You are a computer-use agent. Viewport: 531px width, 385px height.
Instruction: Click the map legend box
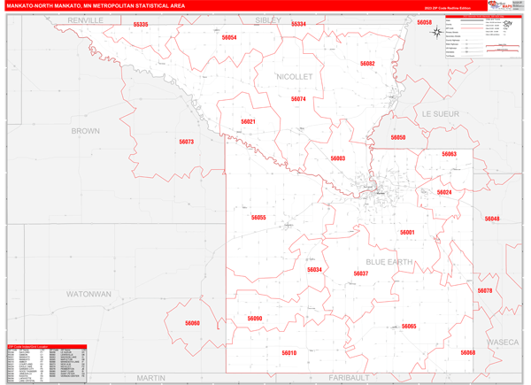tap(482, 39)
